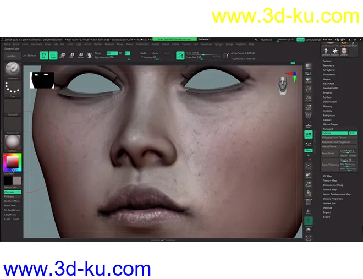Adjust the Rgb Intensity slider
Image resolution: width=363 pixels, height=279 pixels.
click(x=113, y=58)
